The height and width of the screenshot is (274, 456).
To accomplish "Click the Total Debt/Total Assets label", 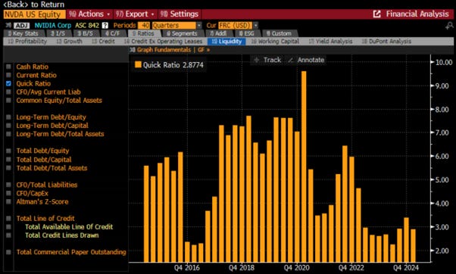I will (52, 168).
